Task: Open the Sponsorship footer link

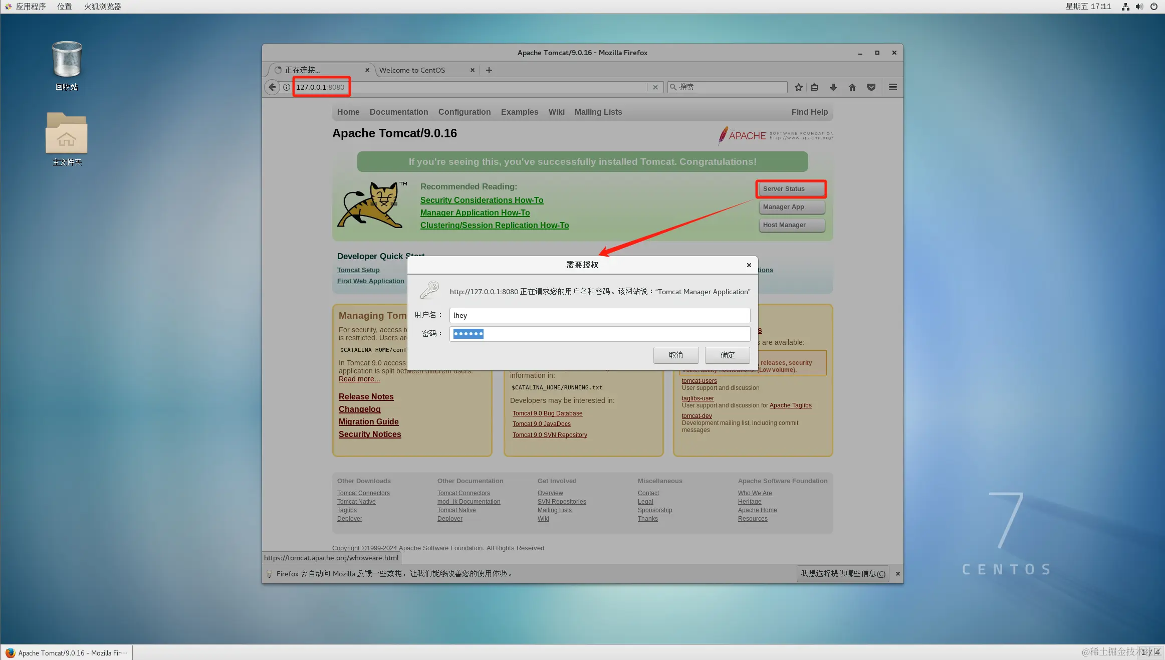Action: tap(654, 510)
